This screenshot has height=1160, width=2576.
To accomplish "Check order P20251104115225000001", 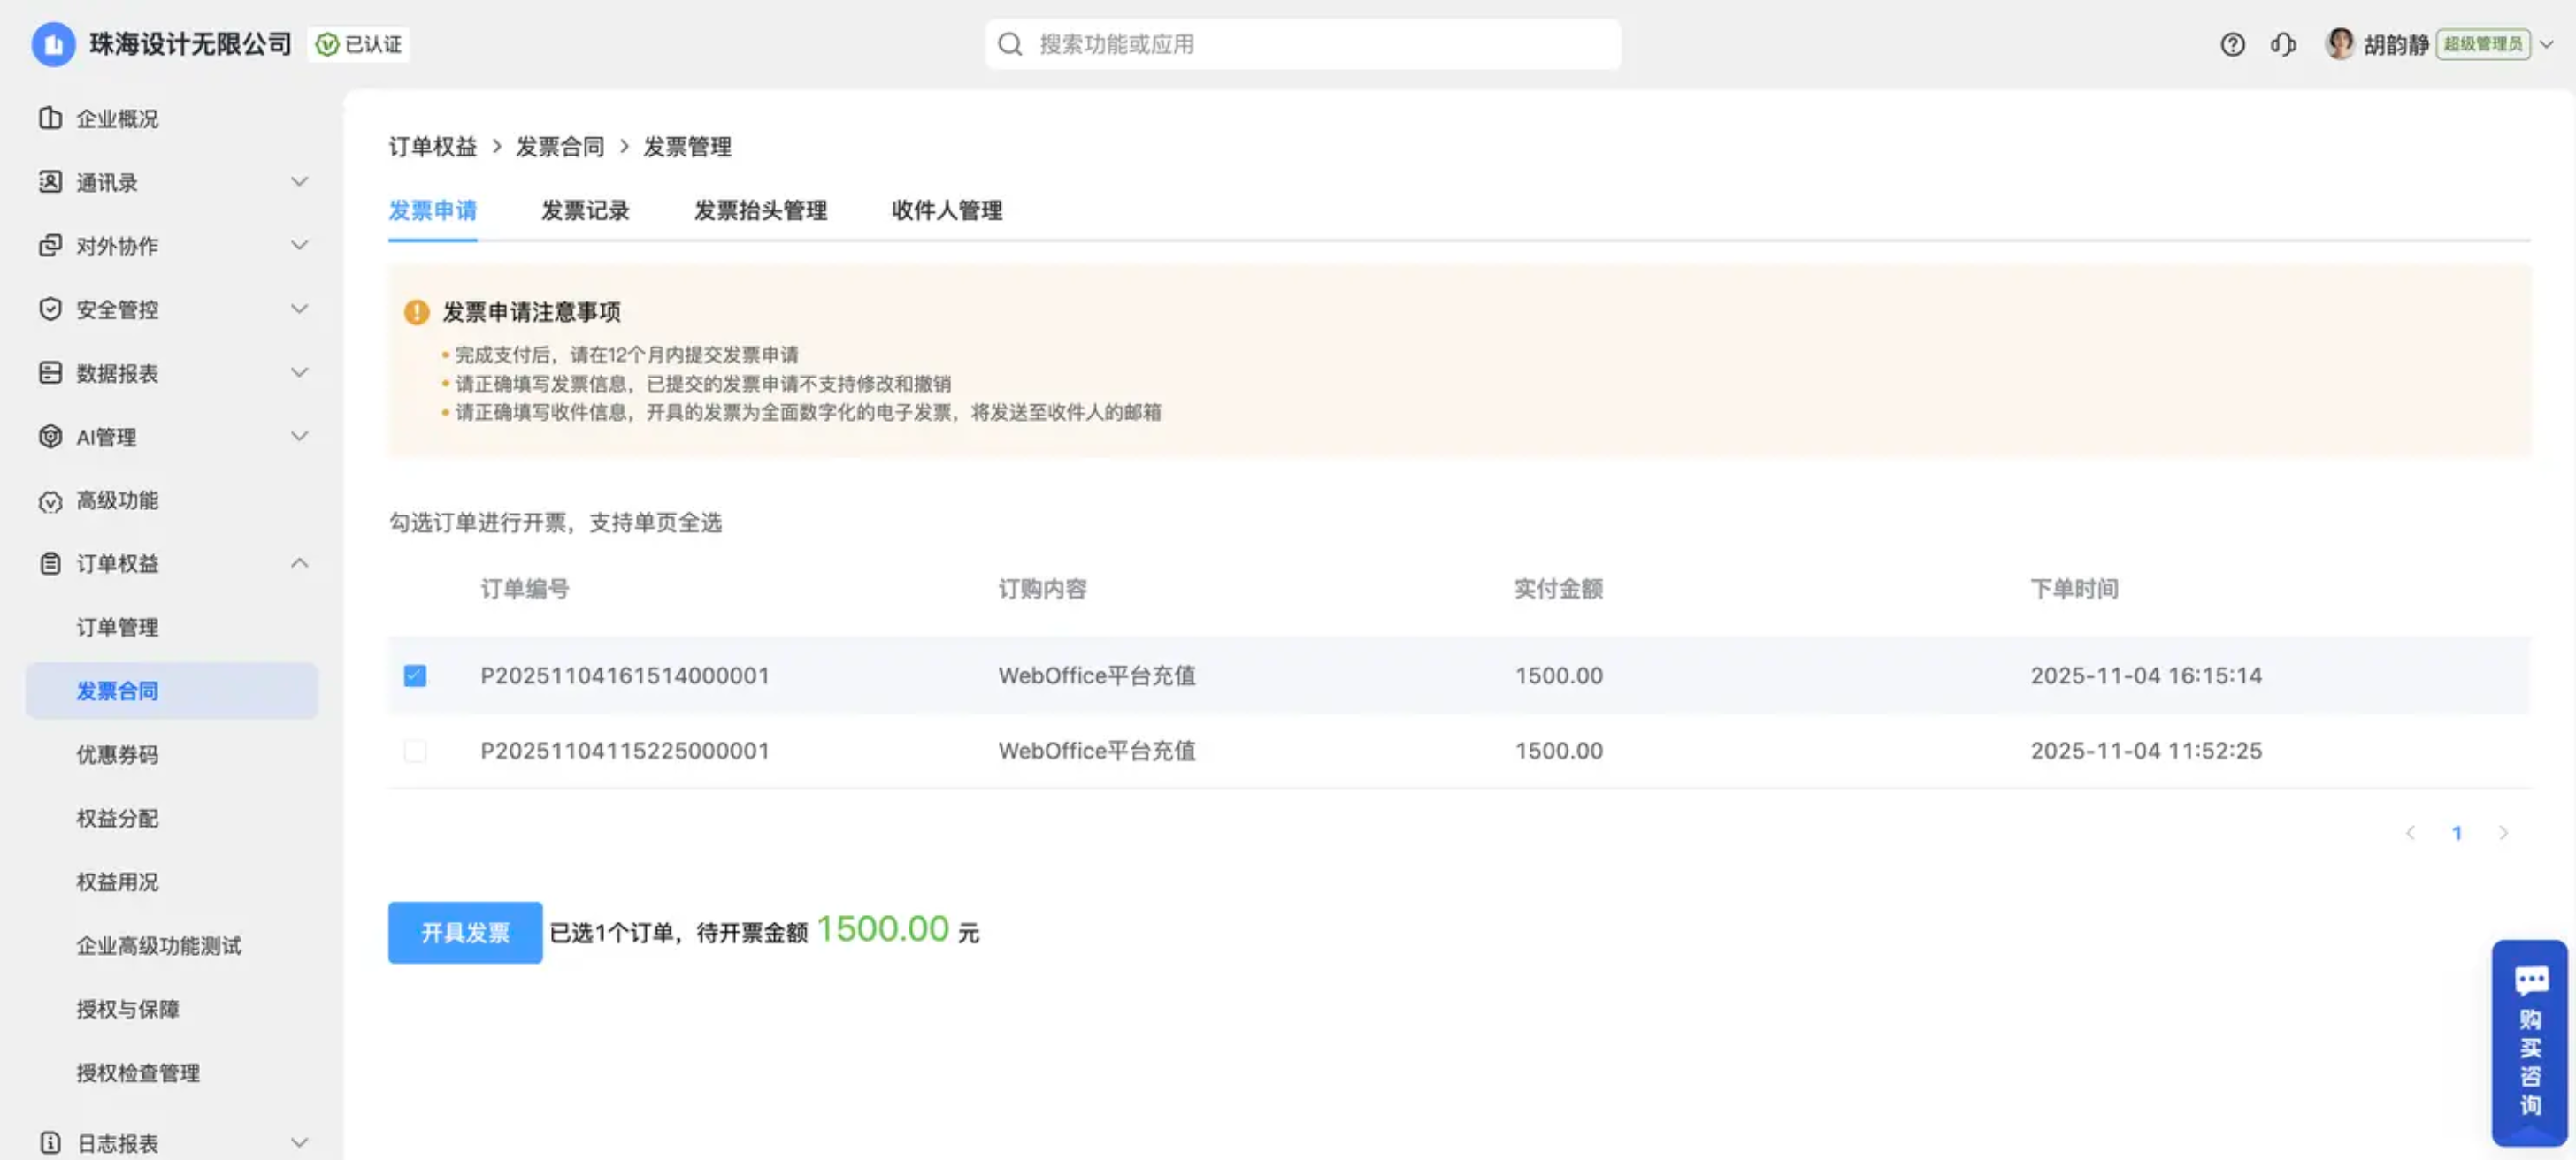I will [x=415, y=752].
